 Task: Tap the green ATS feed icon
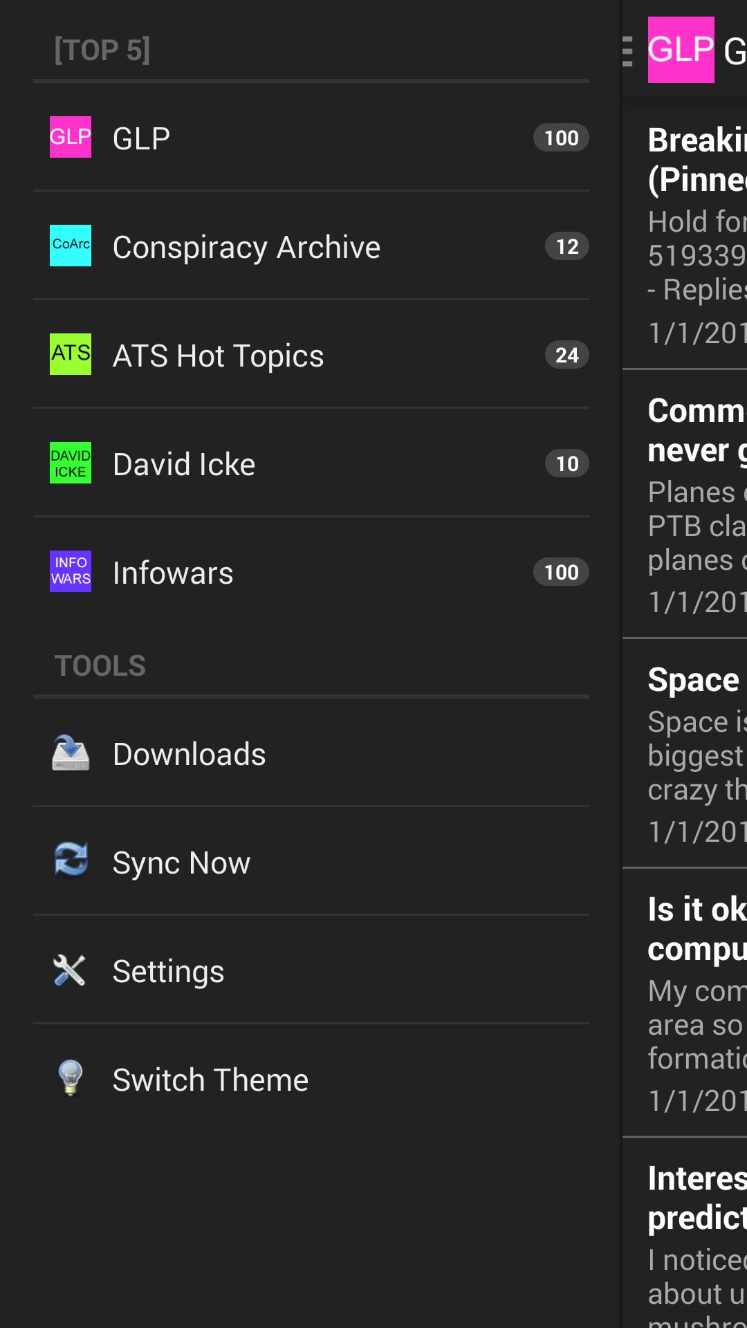(70, 354)
